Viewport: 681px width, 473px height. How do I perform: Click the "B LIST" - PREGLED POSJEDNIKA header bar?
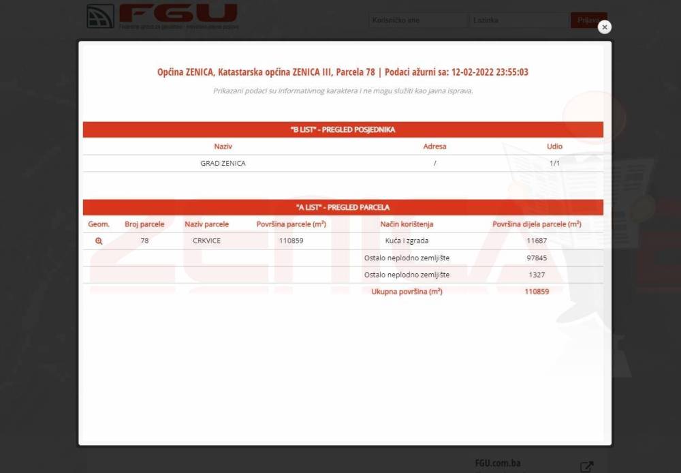(x=343, y=129)
